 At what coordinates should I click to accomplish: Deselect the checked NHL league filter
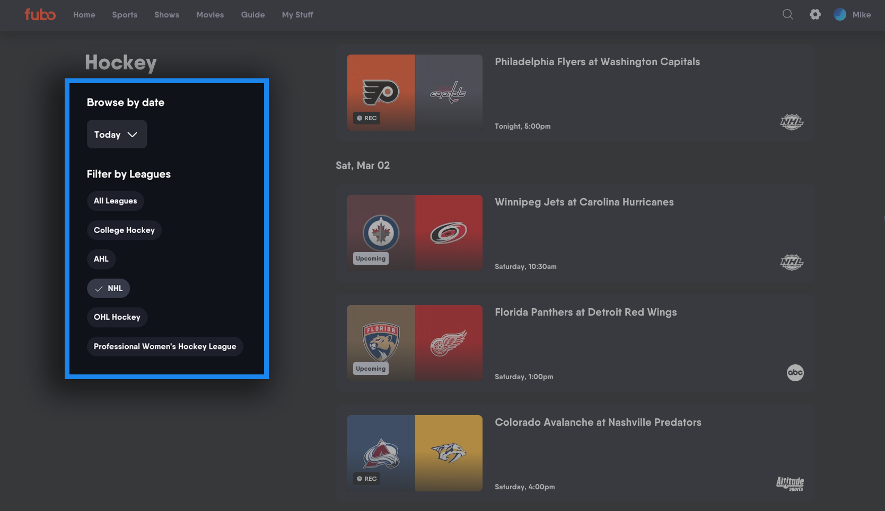(109, 288)
